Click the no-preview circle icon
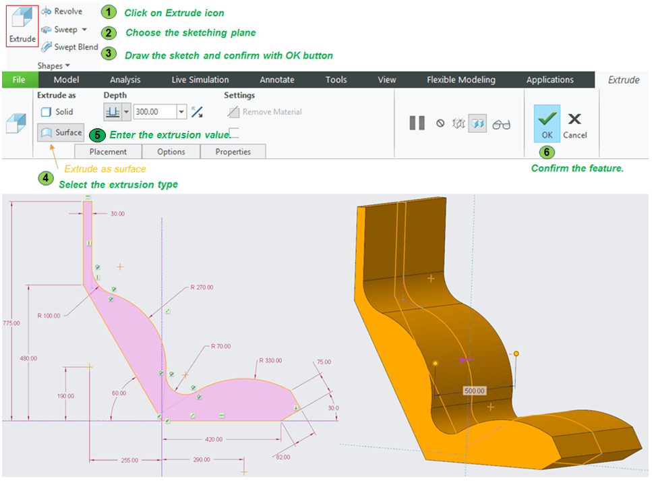The image size is (652, 481). (x=440, y=123)
